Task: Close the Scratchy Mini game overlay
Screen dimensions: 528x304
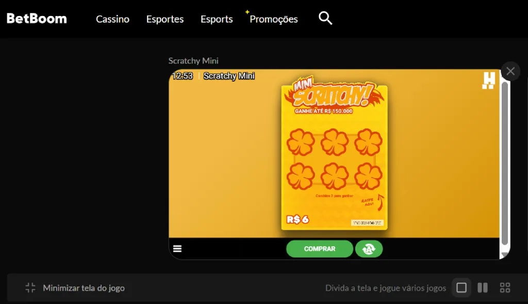Action: [x=510, y=71]
